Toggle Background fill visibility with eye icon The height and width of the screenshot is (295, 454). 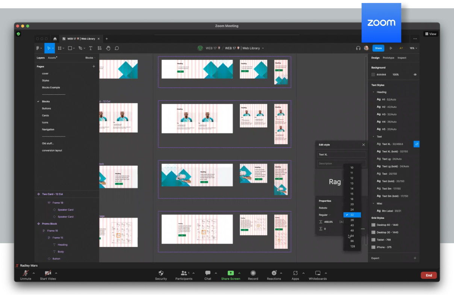click(x=415, y=74)
